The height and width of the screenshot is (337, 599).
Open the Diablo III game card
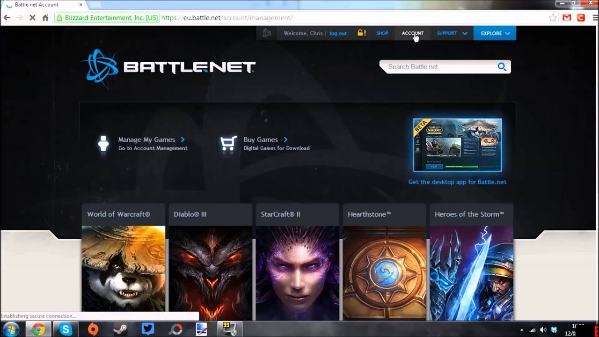pyautogui.click(x=210, y=262)
